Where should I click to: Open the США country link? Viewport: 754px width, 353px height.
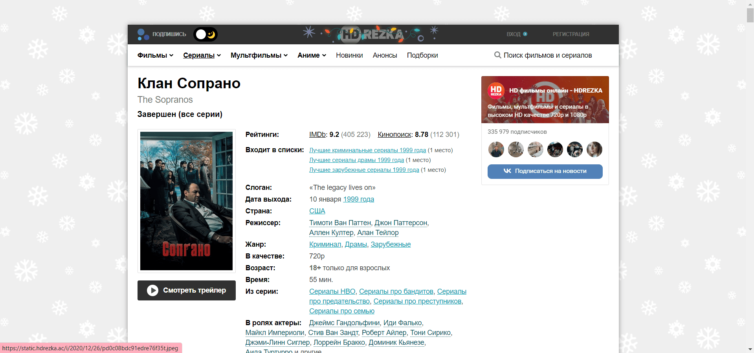click(x=317, y=211)
